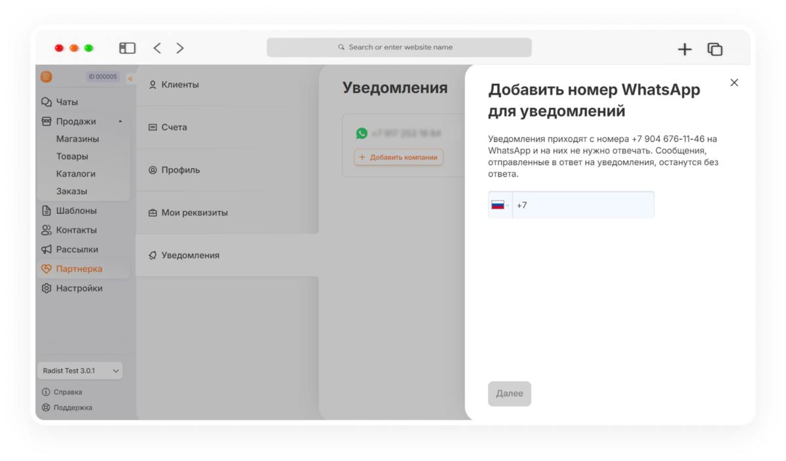Select the Уведомления tab

click(x=227, y=255)
